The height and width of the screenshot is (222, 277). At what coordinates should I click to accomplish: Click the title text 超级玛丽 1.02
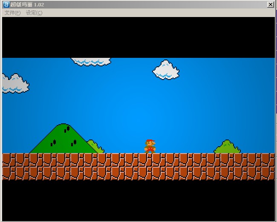[x=27, y=5]
